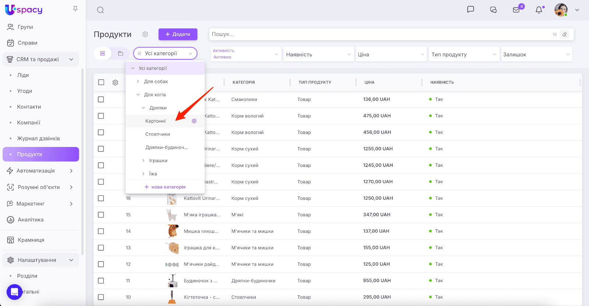Image resolution: width=589 pixels, height=306 pixels.
Task: Open the mail envelope icon with badge
Action: pyautogui.click(x=516, y=10)
